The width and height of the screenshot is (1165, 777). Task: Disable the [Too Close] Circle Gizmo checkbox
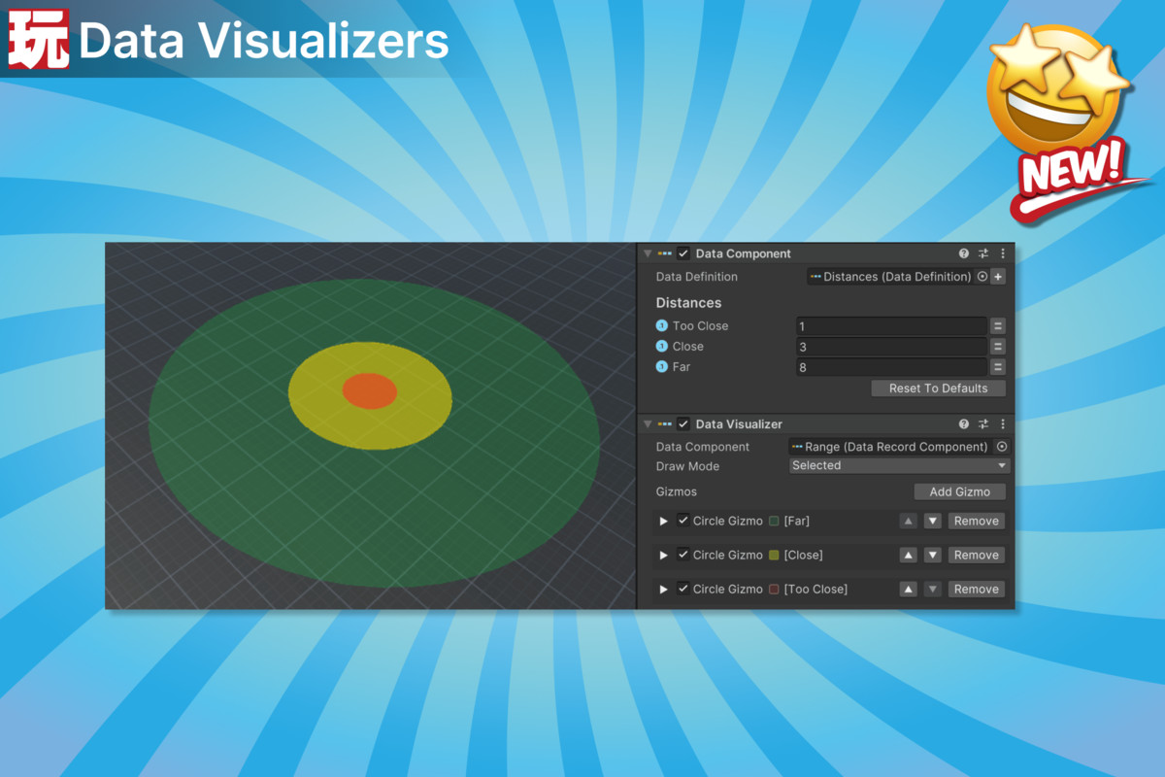coord(682,590)
